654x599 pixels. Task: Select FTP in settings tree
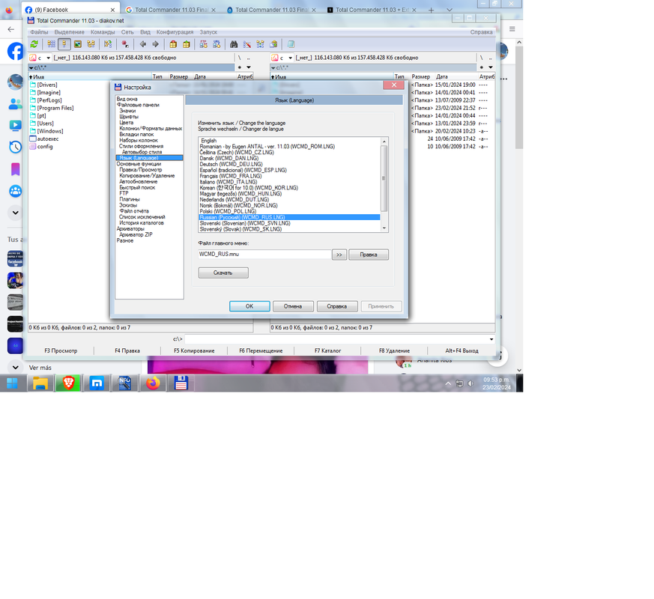(x=124, y=193)
